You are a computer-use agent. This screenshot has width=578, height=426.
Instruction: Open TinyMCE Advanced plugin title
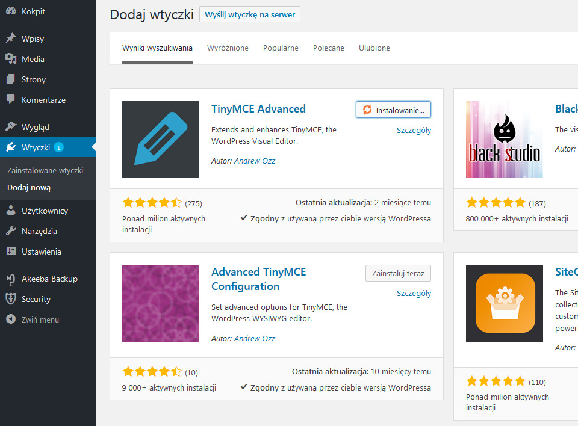(x=258, y=109)
